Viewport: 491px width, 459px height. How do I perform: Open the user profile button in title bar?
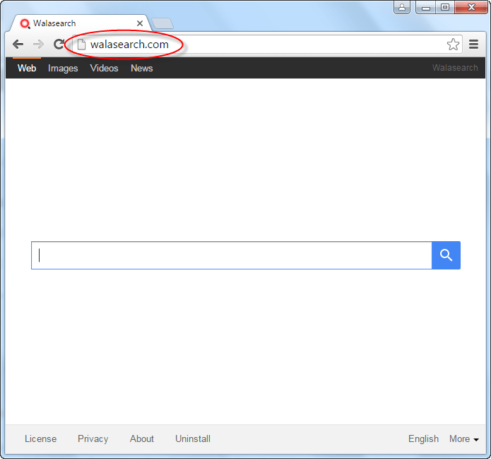[x=402, y=7]
